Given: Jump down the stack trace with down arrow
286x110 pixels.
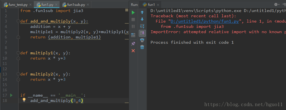Looking at the screenshot, I should [x=142, y=19].
